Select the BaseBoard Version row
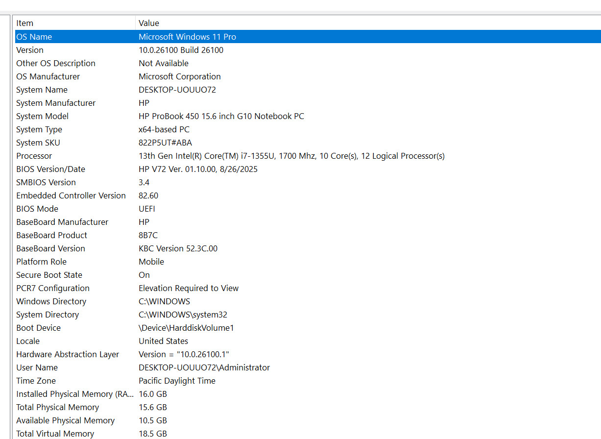Screen dimensions: 601x439 coord(308,248)
